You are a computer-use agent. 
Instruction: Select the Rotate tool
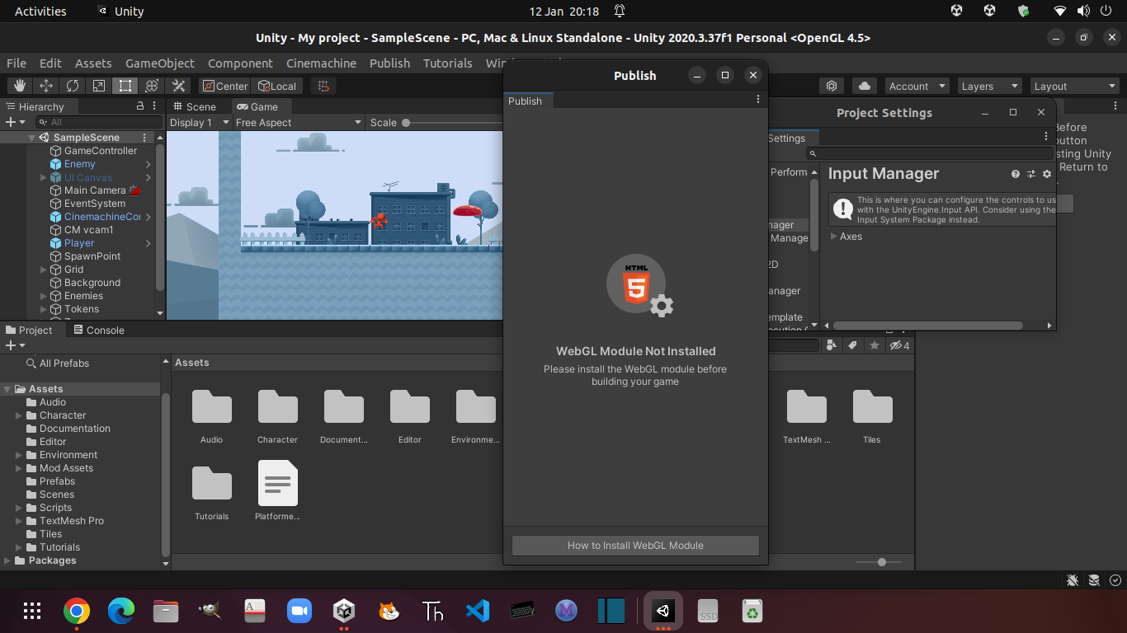(73, 86)
